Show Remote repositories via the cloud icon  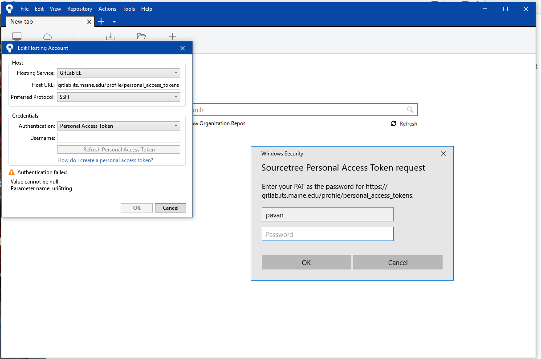pyautogui.click(x=47, y=37)
